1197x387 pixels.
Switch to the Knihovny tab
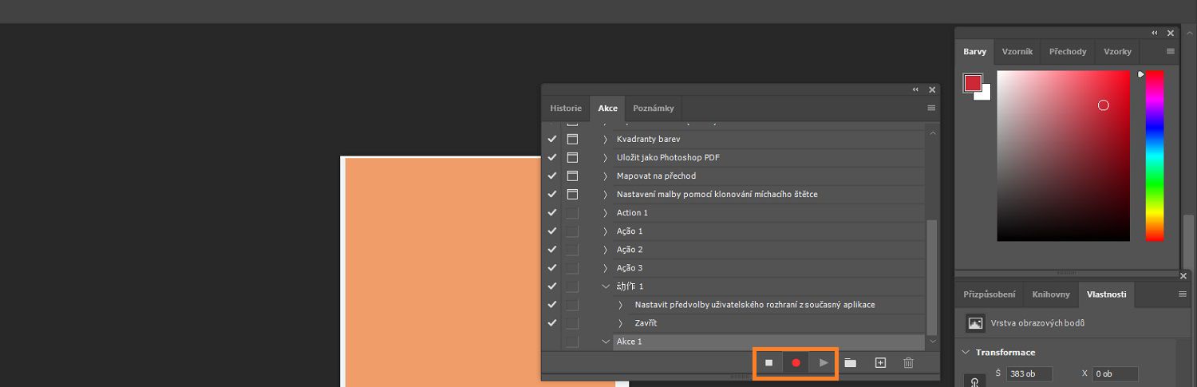tap(1051, 294)
